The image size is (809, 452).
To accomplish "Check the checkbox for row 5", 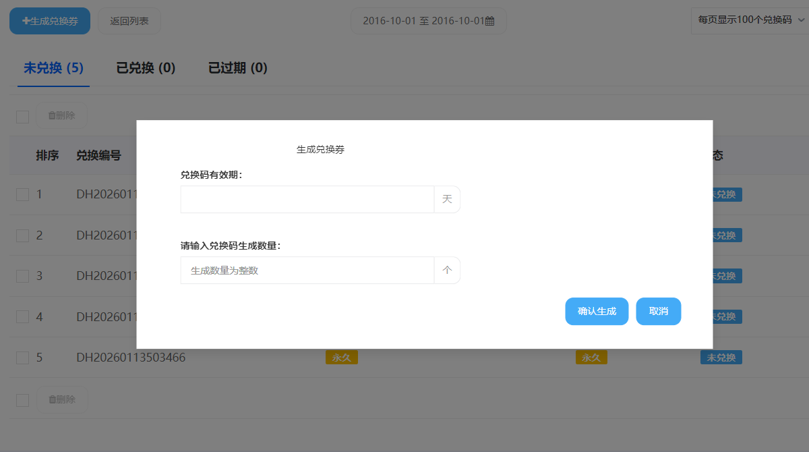I will (23, 358).
